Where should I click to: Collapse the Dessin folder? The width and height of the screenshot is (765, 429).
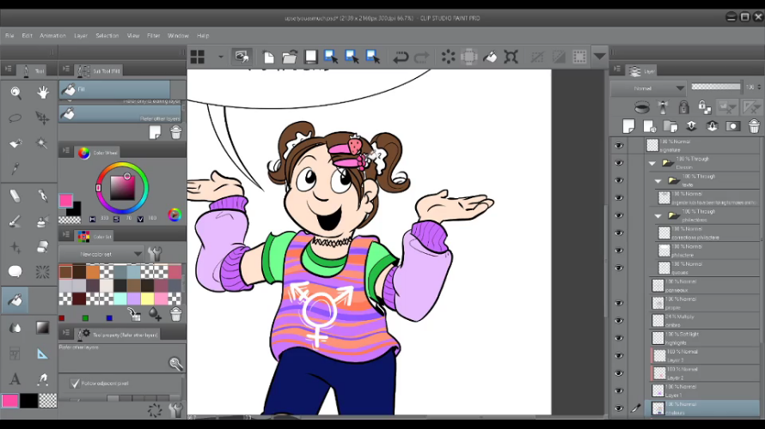click(652, 164)
